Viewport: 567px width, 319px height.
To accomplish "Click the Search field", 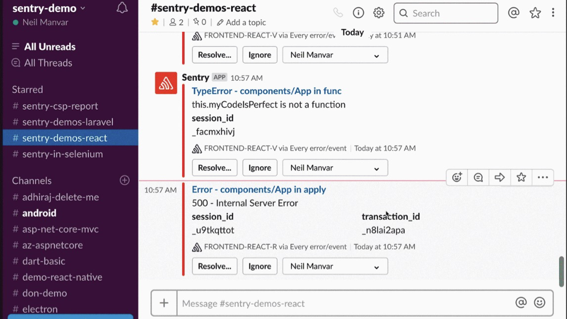I will 446,13.
